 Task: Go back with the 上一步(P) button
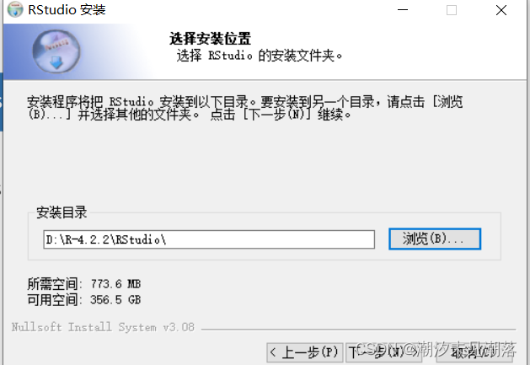coord(304,353)
